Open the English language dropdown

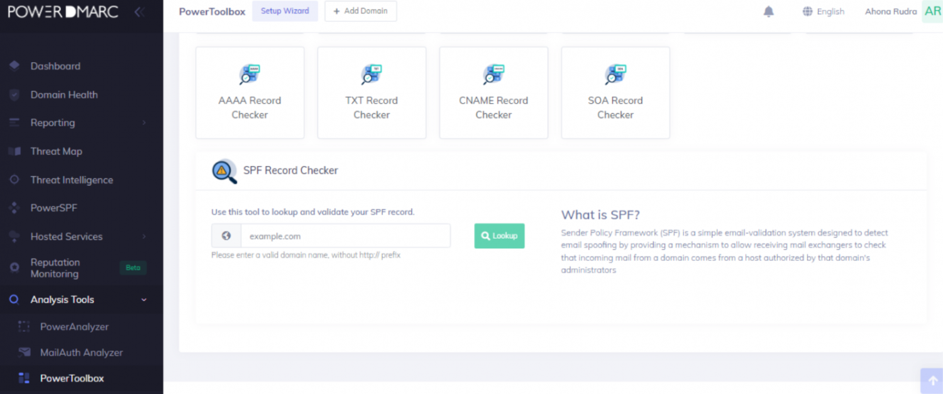click(x=823, y=11)
